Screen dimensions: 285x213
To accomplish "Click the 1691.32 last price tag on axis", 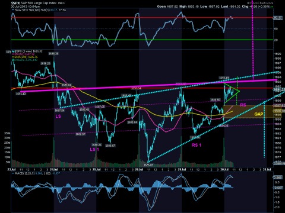I will point(278,90).
